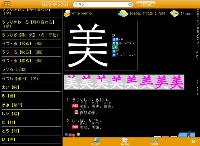Open the Learning tab icon
The height and width of the screenshot is (146, 200).
pyautogui.click(x=125, y=141)
